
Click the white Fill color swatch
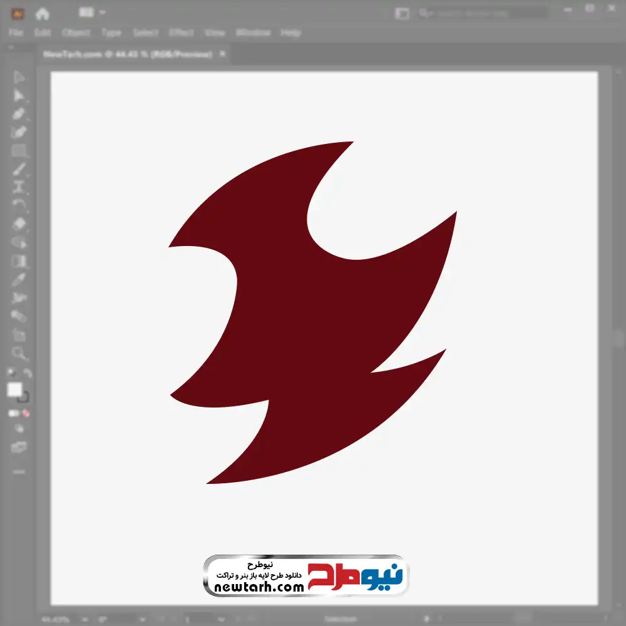tap(14, 390)
